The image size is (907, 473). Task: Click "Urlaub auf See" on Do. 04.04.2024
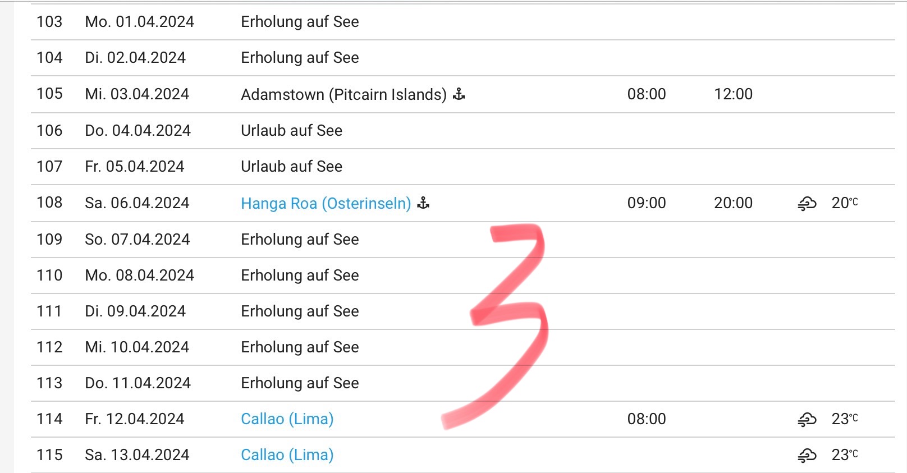click(x=291, y=131)
